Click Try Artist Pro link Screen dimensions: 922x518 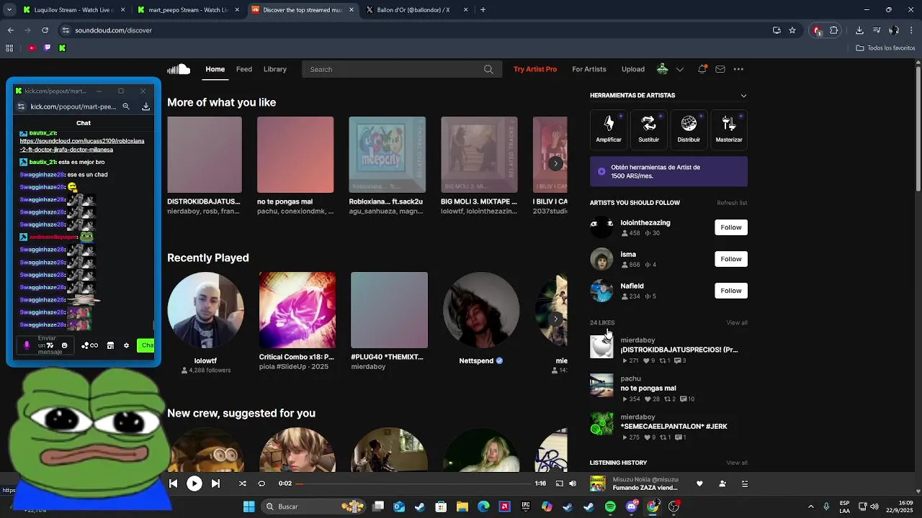pos(535,69)
